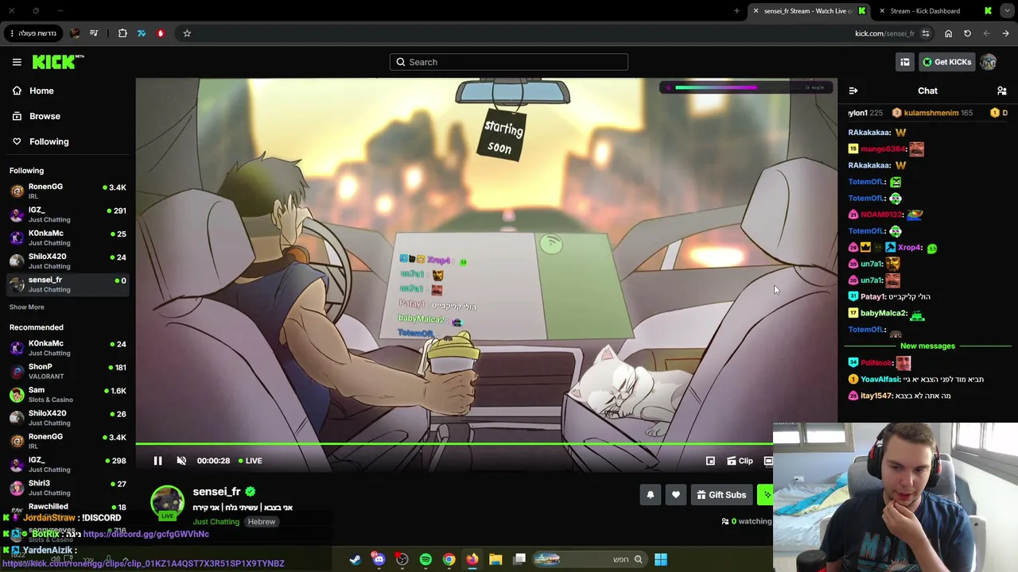Image resolution: width=1018 pixels, height=572 pixels.
Task: Click the taskbar search box
Action: coord(589,559)
